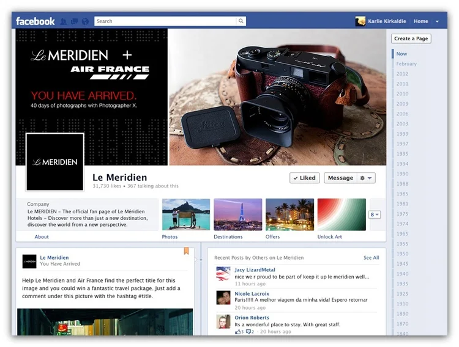Jump to 2006 in the timeline
This screenshot has width=459, height=347.
[x=402, y=114]
